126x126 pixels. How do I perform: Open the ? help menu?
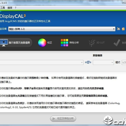coord(15,8)
